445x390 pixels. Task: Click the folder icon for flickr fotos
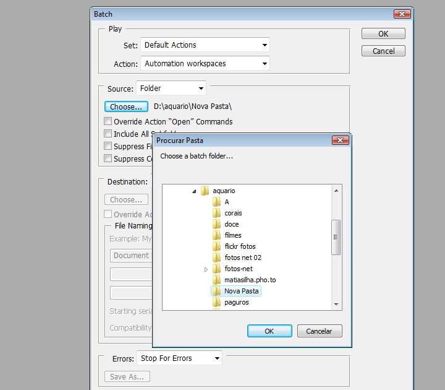coord(216,246)
